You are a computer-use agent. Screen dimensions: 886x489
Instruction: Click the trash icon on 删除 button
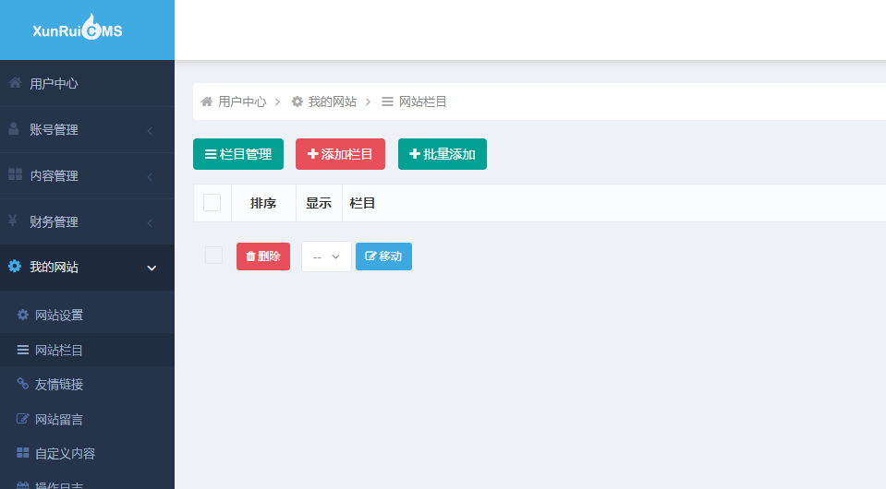[250, 256]
